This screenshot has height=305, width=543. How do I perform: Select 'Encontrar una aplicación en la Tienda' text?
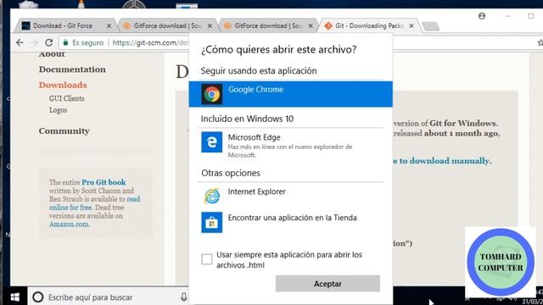pos(292,218)
